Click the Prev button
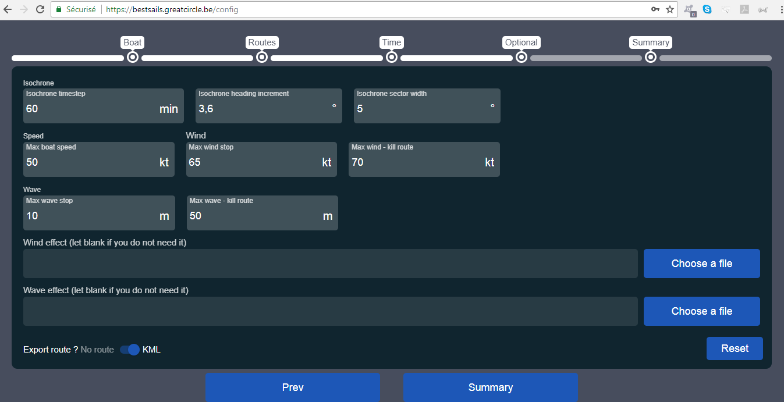 pyautogui.click(x=293, y=387)
